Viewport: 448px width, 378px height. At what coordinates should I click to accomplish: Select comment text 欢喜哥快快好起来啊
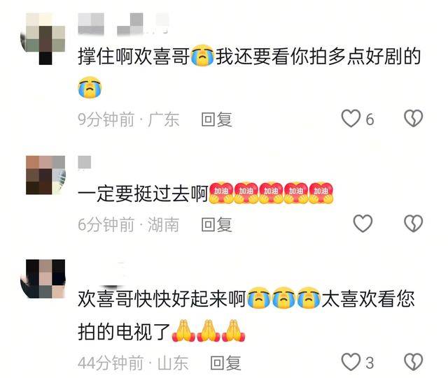[x=162, y=299]
